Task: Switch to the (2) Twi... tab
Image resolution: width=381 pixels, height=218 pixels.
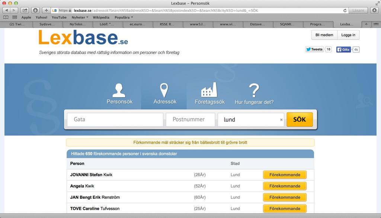Action: pos(17,24)
